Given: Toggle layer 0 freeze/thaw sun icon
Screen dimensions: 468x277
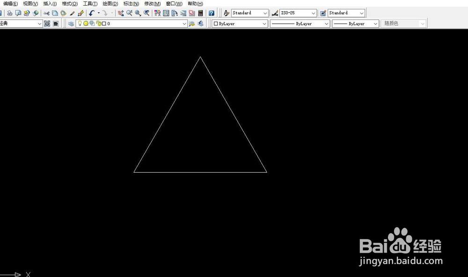Looking at the screenshot, I should click(86, 23).
